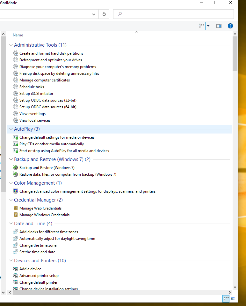The width and height of the screenshot is (246, 306).
Task: Open View event logs
Action: pyautogui.click(x=32, y=114)
